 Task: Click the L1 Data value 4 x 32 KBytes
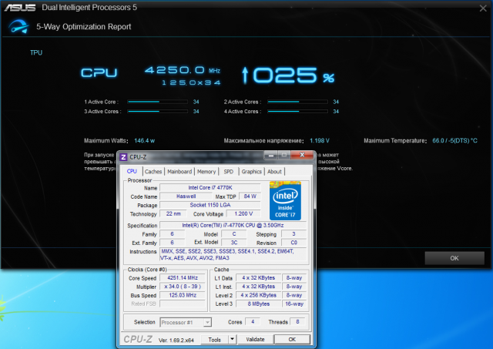click(x=259, y=278)
